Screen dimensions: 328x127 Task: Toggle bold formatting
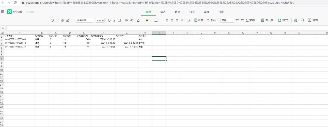[110, 20]
